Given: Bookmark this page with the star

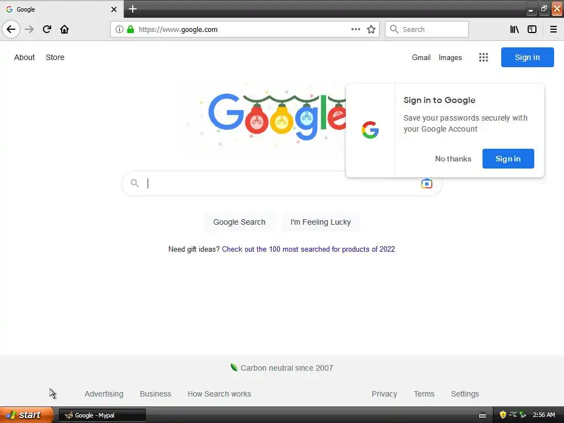Looking at the screenshot, I should (371, 30).
